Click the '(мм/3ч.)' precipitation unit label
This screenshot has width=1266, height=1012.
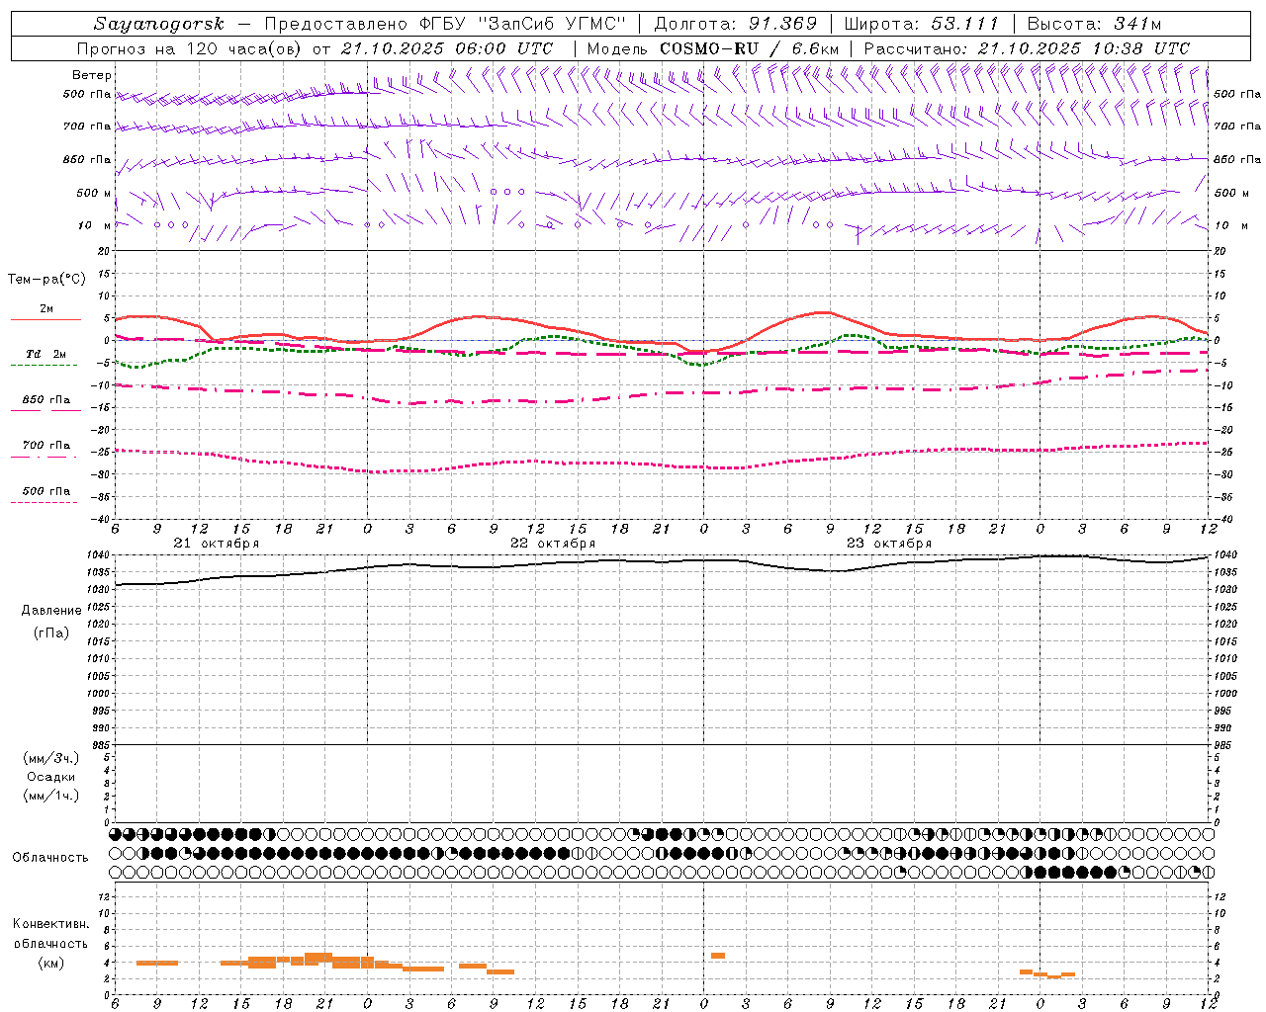tap(51, 759)
